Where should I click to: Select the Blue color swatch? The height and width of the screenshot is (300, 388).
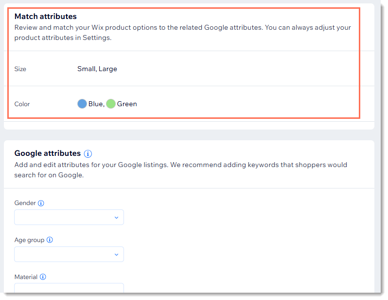point(82,104)
